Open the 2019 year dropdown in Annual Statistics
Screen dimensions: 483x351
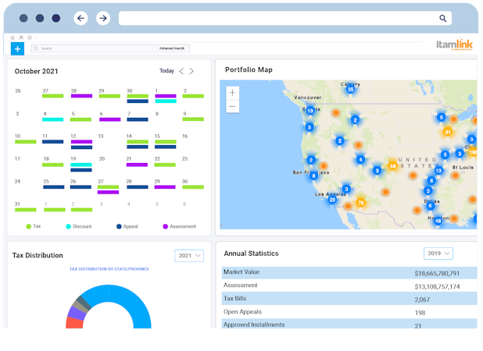(x=438, y=253)
